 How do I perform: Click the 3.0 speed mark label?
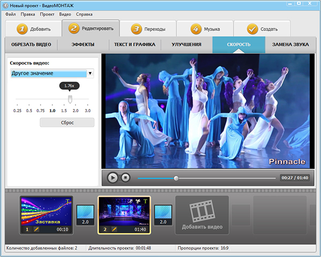(88, 111)
